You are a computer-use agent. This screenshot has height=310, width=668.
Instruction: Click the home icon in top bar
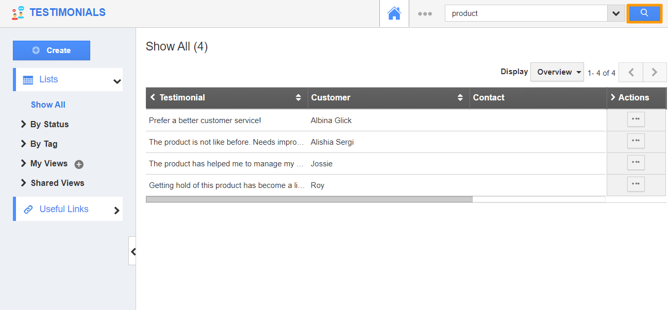[x=394, y=13]
